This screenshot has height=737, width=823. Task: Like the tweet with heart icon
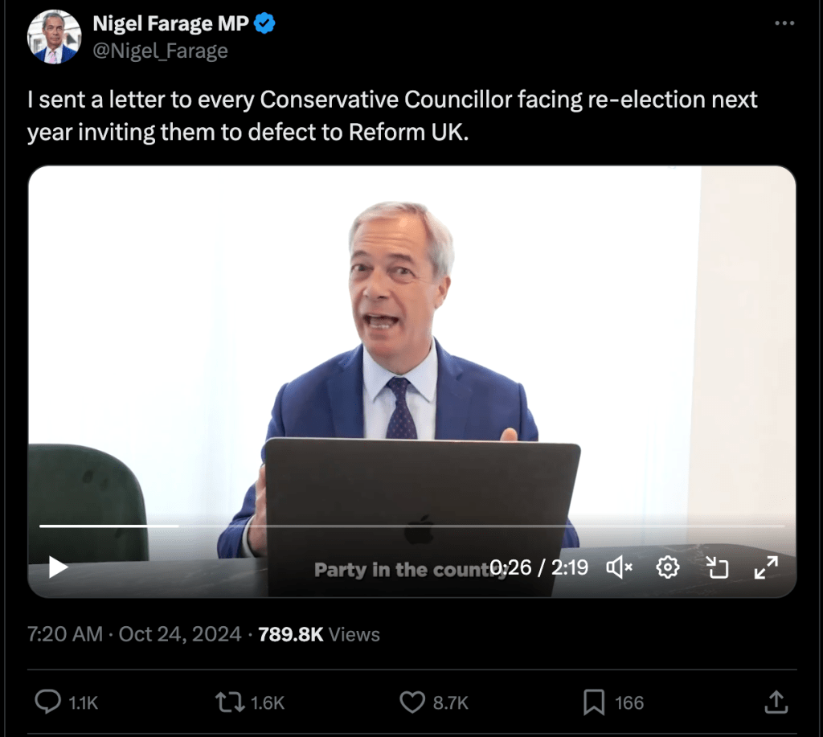(412, 702)
